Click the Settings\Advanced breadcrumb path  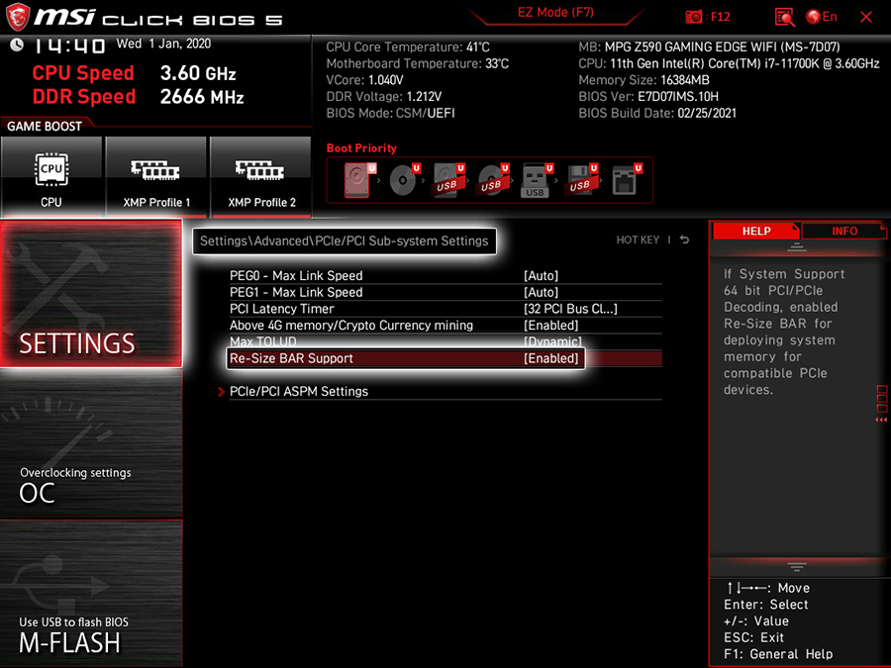[345, 240]
